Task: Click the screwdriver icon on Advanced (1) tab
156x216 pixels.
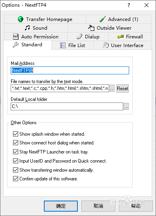Action: point(103,19)
